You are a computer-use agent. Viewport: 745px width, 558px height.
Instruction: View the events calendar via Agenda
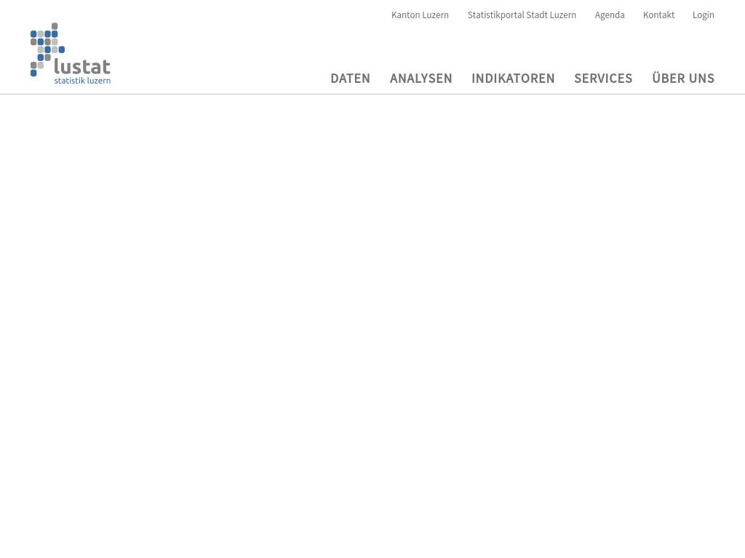click(610, 15)
